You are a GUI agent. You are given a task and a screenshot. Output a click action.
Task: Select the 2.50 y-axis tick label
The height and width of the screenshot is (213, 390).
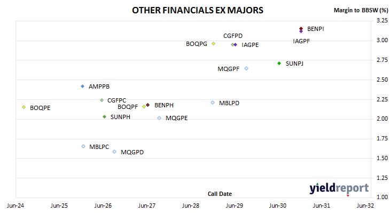pos(382,80)
